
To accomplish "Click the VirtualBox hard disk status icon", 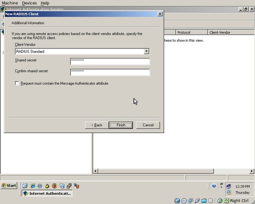I will click(177, 201).
